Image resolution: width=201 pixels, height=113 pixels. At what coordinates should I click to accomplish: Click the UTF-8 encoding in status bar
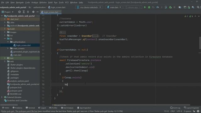tap(179, 111)
